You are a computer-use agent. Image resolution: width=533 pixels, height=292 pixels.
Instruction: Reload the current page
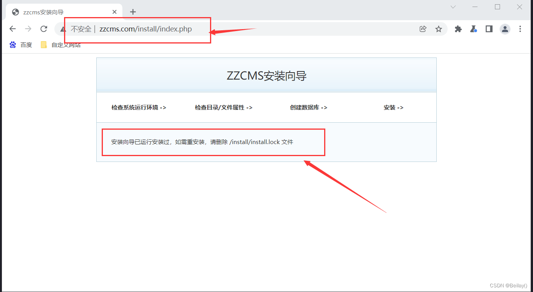tap(44, 29)
